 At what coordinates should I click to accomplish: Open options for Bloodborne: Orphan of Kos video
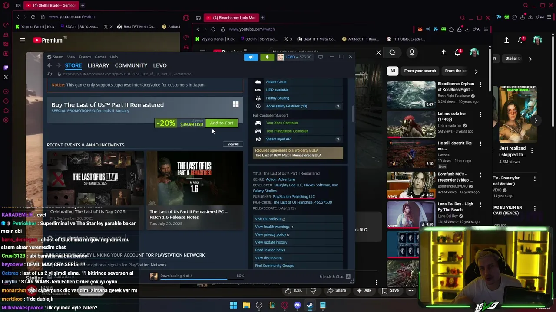[x=480, y=84]
